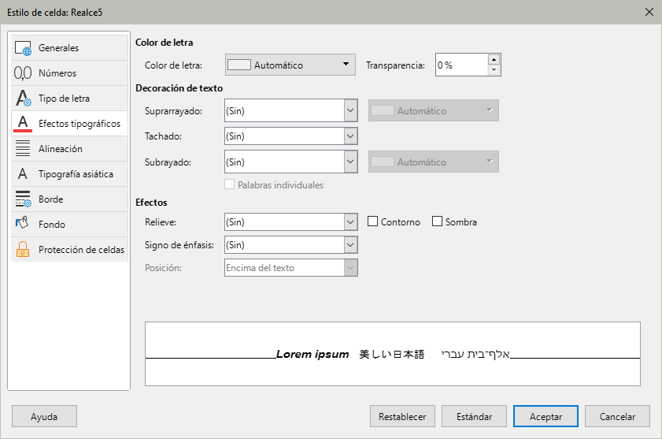
Task: Click the Color de letra swatch
Action: click(x=239, y=65)
